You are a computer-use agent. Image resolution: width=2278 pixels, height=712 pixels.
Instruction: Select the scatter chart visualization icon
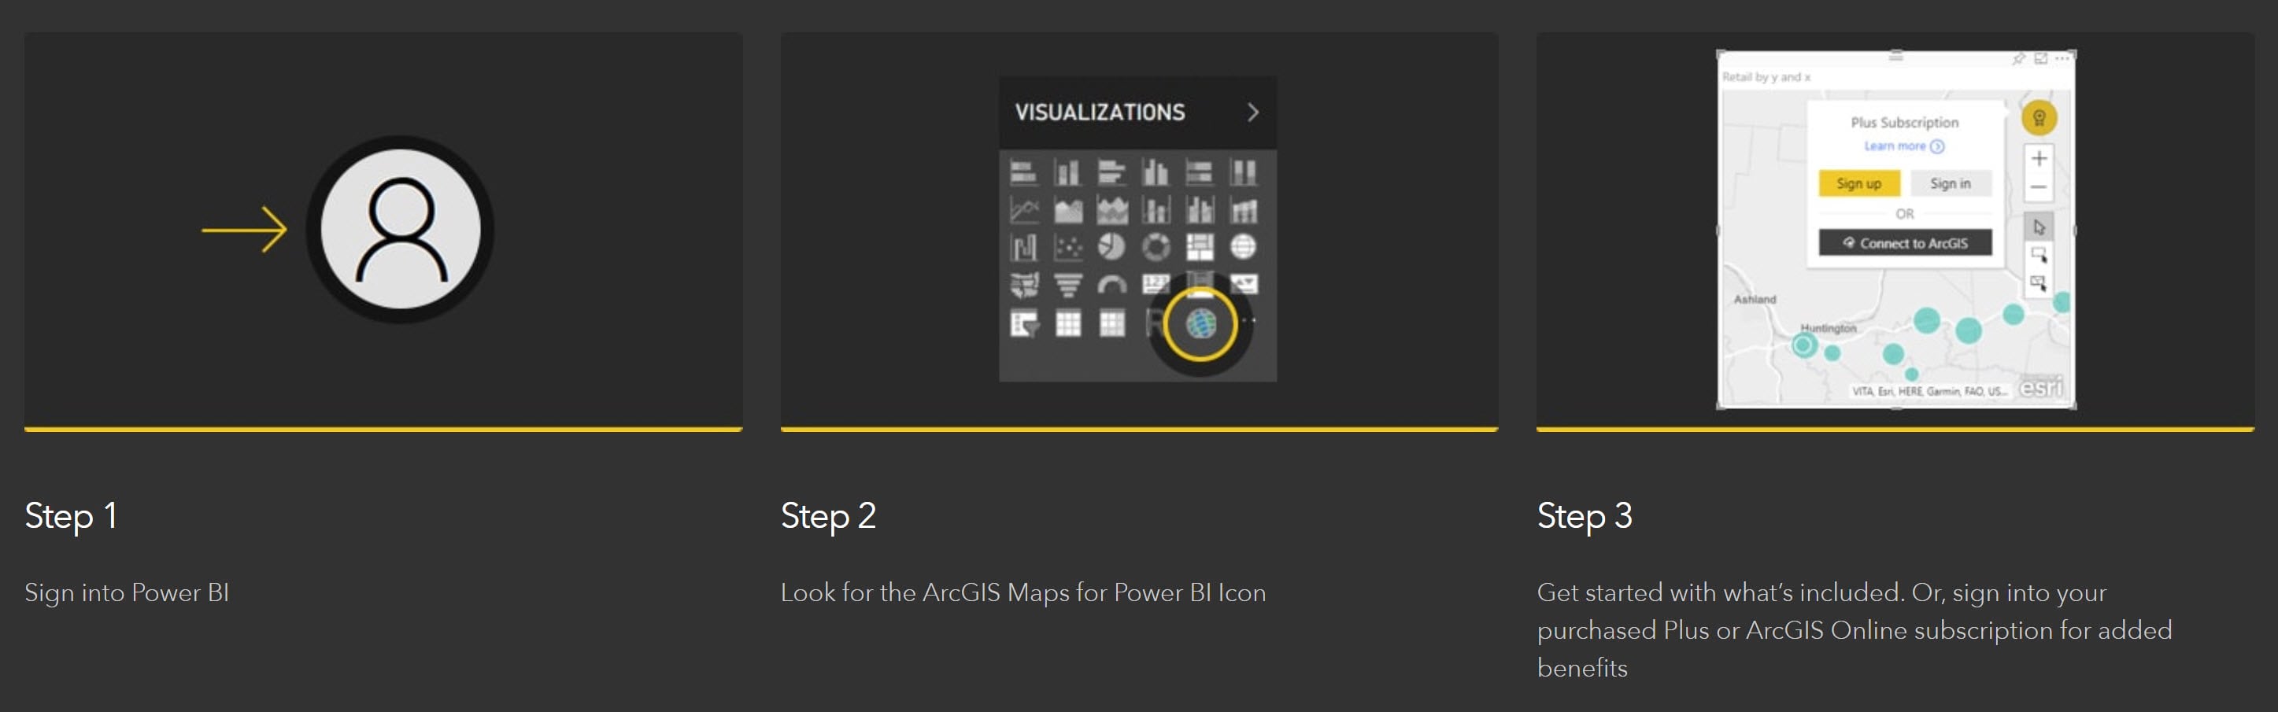click(1068, 247)
